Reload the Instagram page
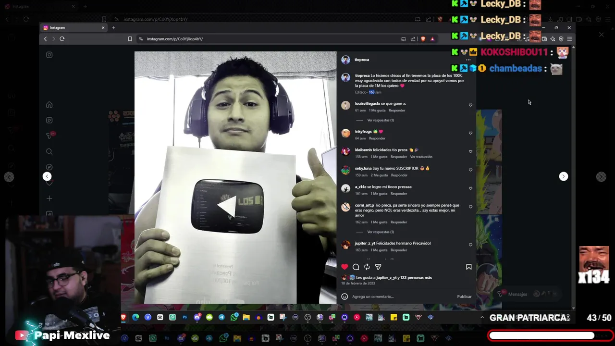Viewport: 615px width, 346px height. pyautogui.click(x=62, y=39)
